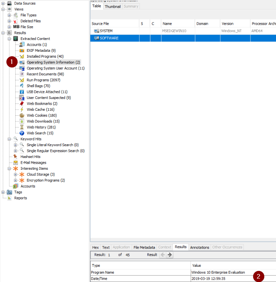Screen dimensions: 276x282
Task: Select the SYSTEM source file row
Action: pos(106,30)
